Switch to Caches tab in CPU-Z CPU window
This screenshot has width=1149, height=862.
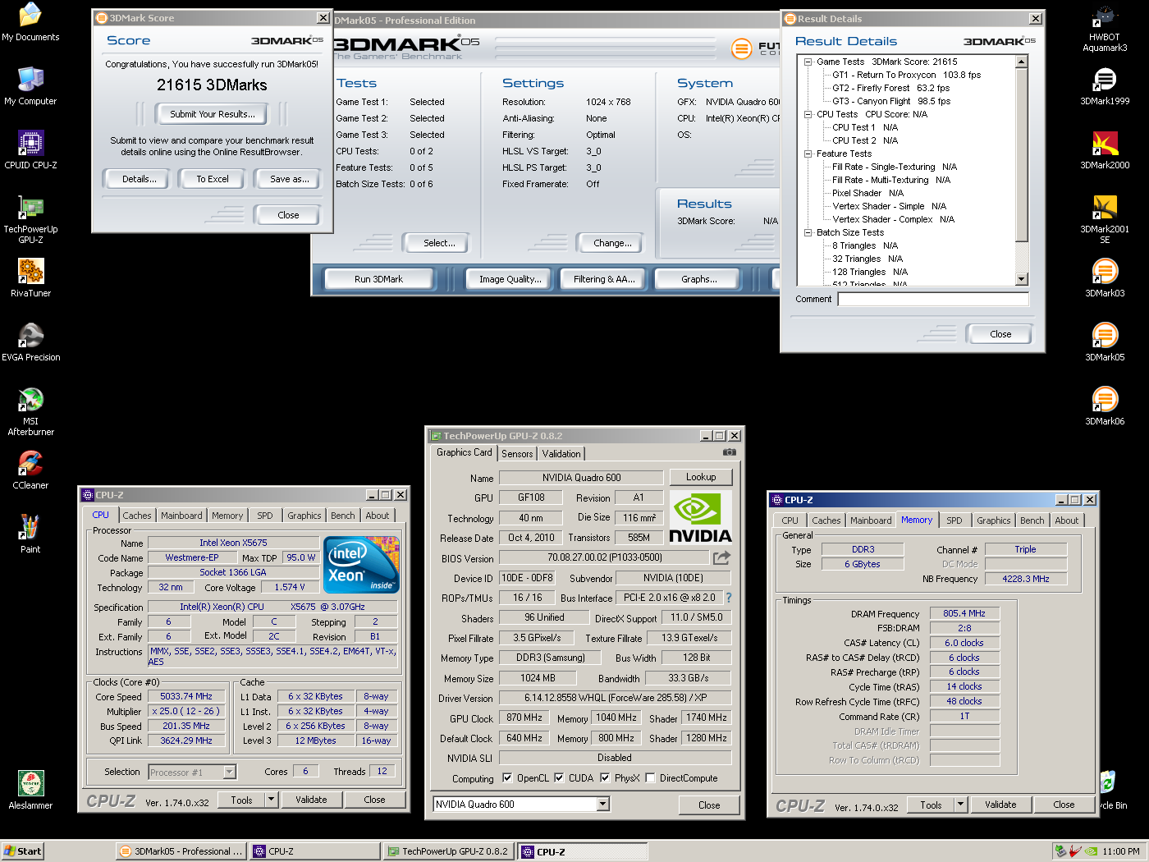(x=137, y=516)
